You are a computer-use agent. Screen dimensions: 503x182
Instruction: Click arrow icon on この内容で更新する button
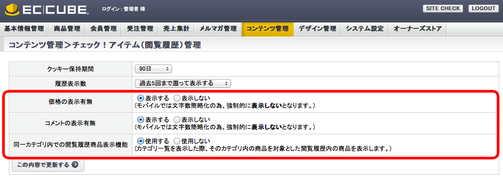[75, 165]
